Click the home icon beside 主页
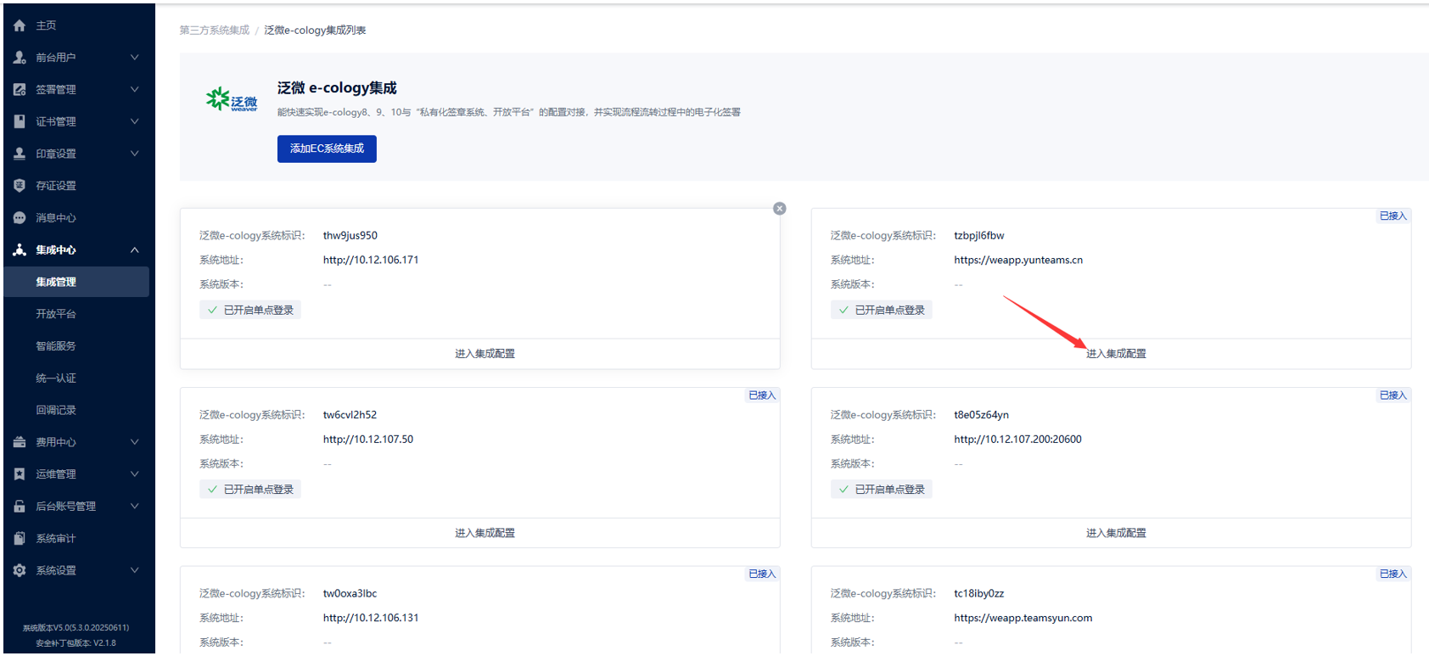The image size is (1429, 656). pyautogui.click(x=20, y=25)
